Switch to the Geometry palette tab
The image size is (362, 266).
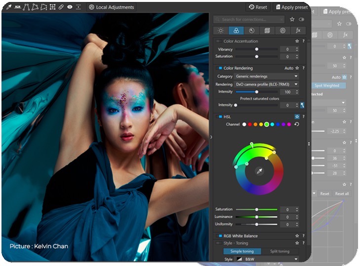click(x=267, y=31)
